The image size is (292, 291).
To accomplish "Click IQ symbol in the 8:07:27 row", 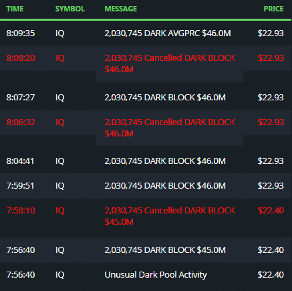I will (x=60, y=98).
